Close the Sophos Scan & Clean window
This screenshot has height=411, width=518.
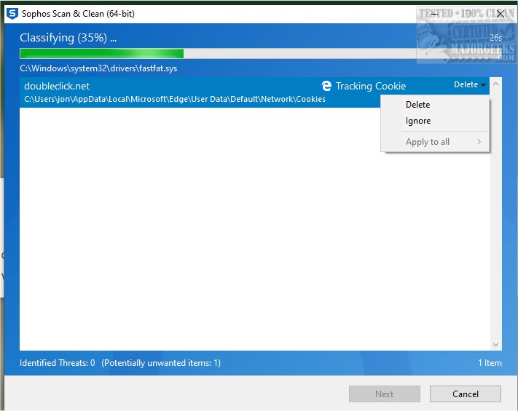(x=501, y=14)
